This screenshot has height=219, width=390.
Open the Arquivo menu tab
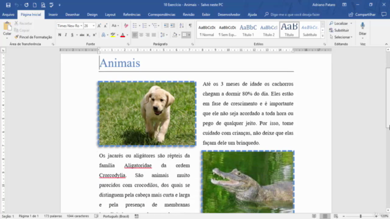pos(8,15)
